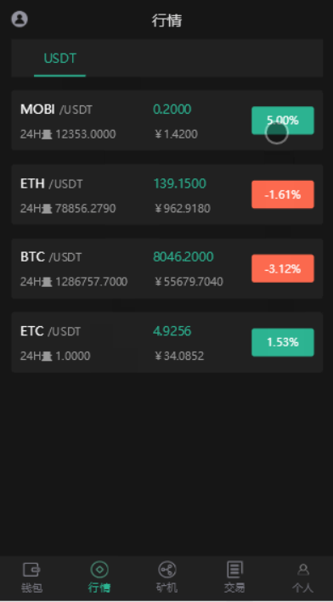This screenshot has height=602, width=333.
Task: Click the ETC price 4.9256
Action: [172, 331]
